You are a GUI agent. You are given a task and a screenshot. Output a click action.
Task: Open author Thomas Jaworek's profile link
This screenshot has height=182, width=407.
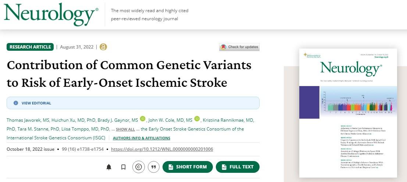pyautogui.click(x=26, y=120)
